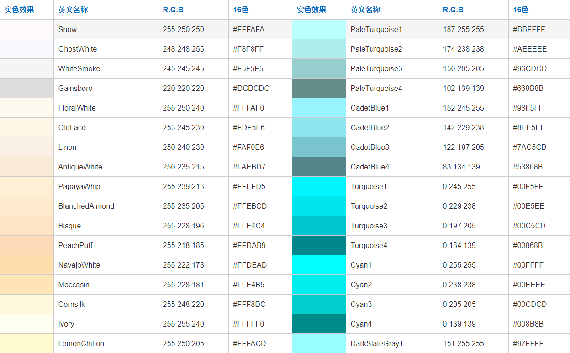
Task: Click the CadetBlue4 color swatch
Action: coord(319,167)
